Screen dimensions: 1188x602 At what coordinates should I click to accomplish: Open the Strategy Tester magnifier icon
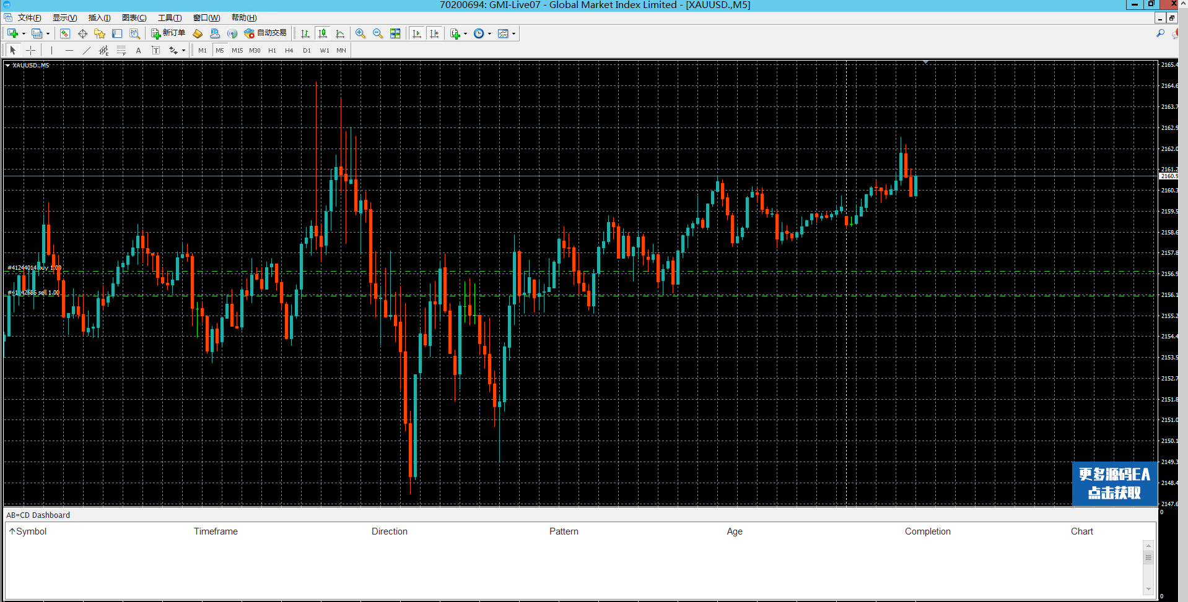click(x=134, y=33)
